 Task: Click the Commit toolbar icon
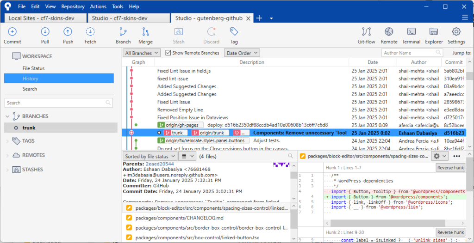point(12,32)
